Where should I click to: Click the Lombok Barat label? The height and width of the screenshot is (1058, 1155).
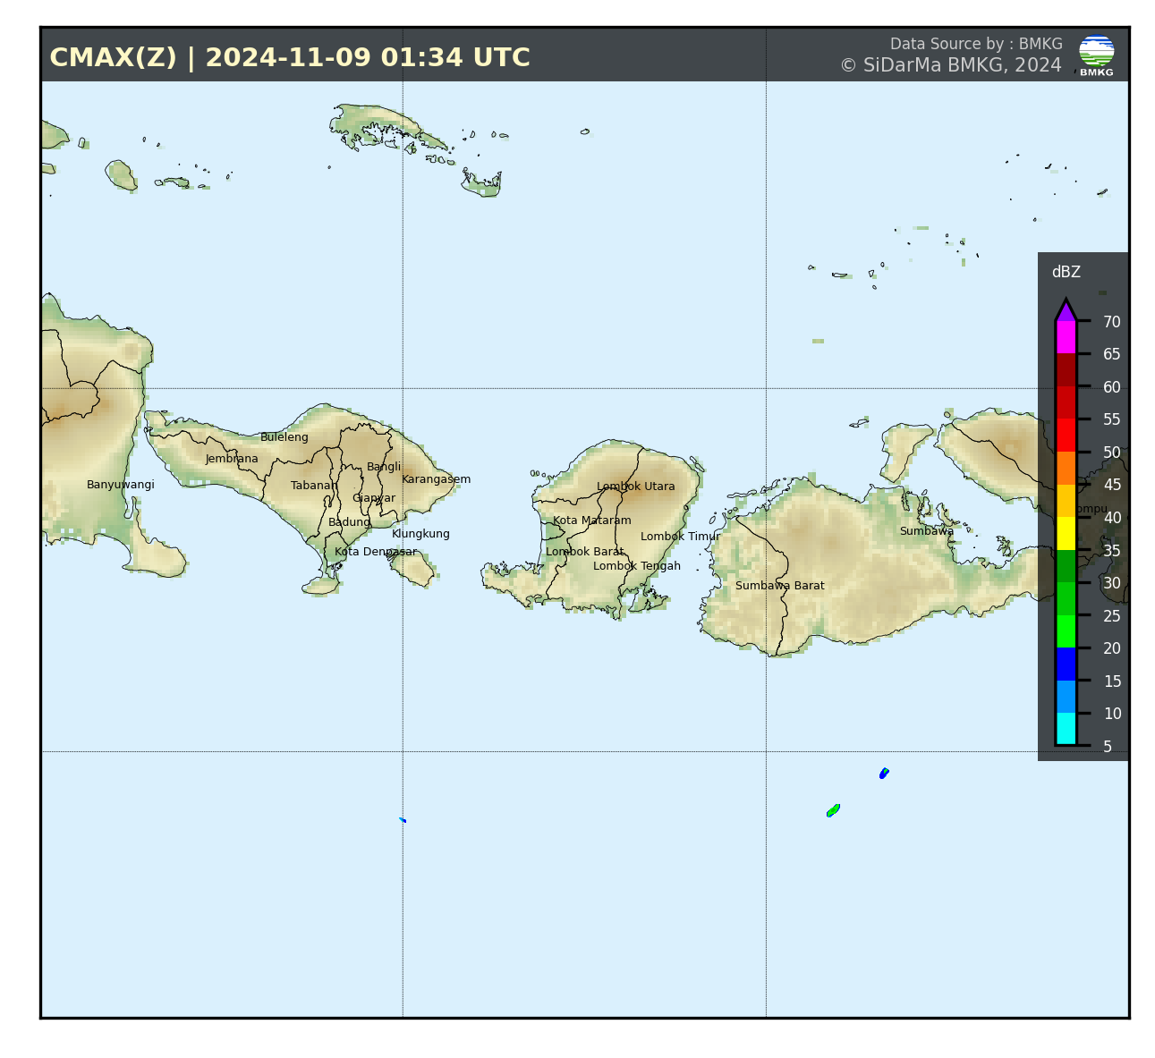pyautogui.click(x=585, y=552)
